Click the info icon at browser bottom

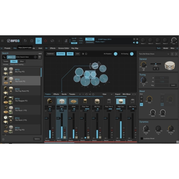coord(3,139)
